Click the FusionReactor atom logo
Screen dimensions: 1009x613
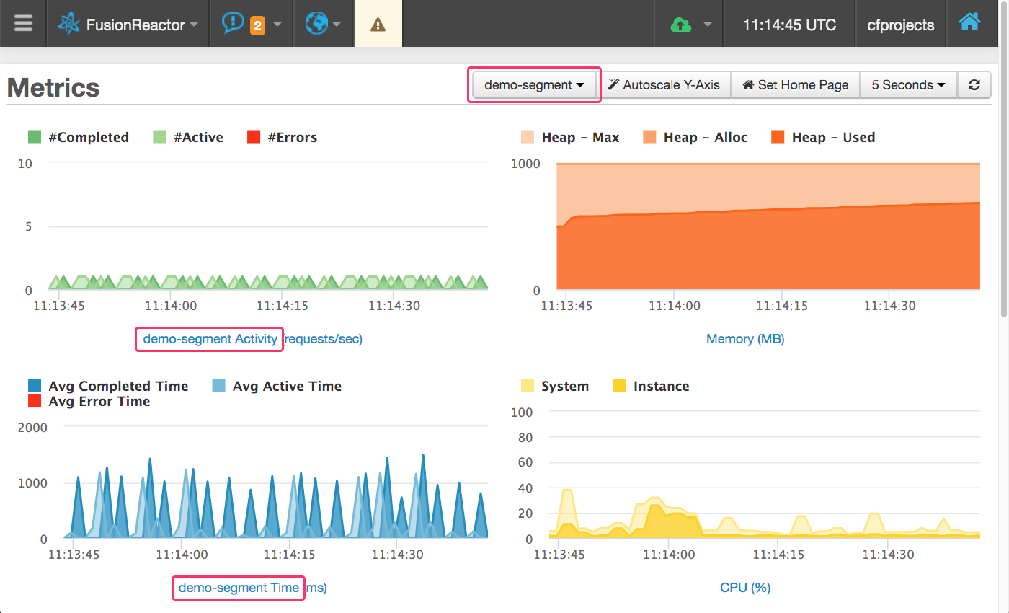pos(70,25)
